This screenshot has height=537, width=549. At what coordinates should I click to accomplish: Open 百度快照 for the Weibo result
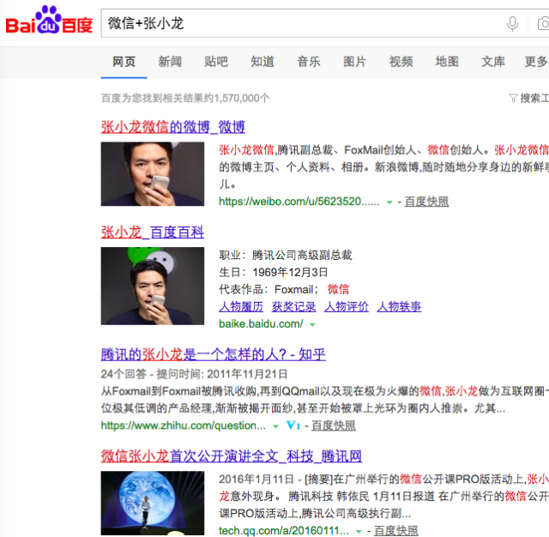(426, 202)
